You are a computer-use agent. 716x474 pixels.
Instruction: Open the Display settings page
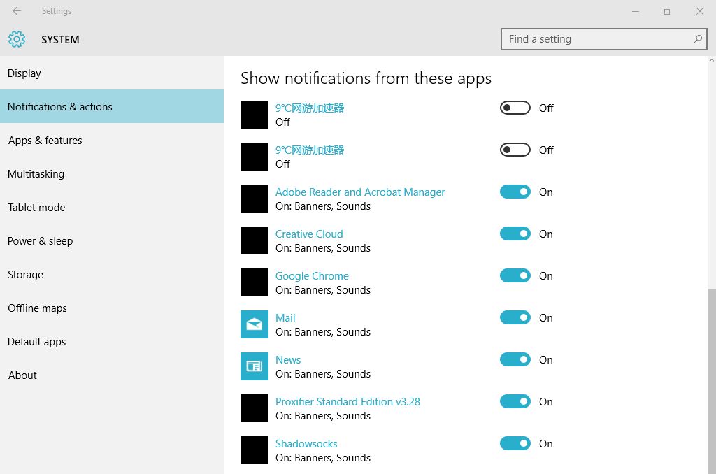[112, 73]
